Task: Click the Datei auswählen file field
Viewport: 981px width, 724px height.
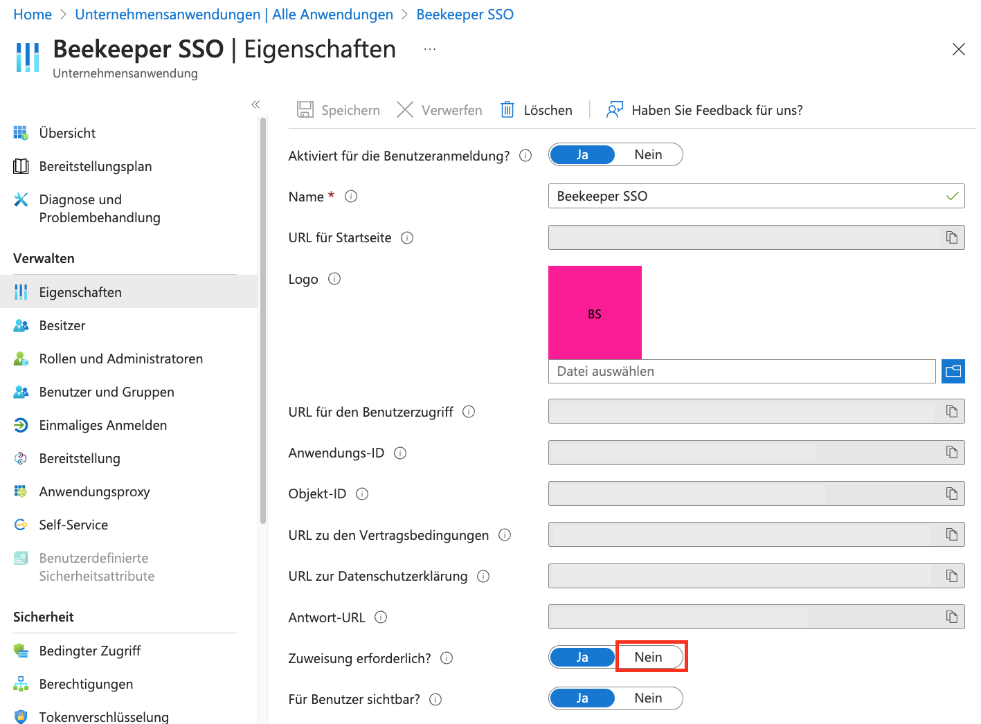Action: [x=741, y=371]
